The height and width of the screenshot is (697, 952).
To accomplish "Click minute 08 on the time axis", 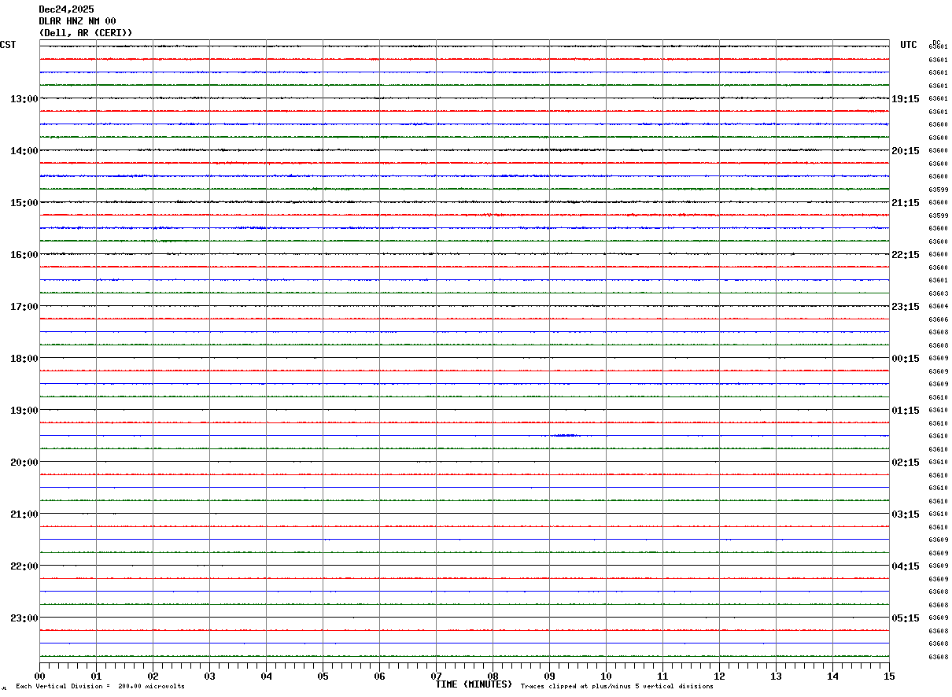I will [x=493, y=676].
